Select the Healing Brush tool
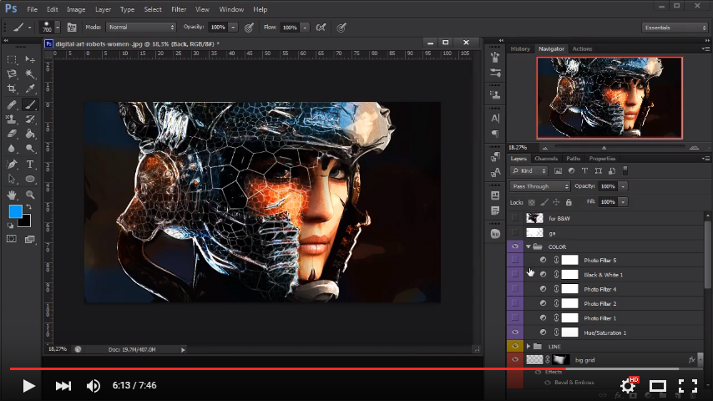713x401 pixels. click(x=12, y=104)
